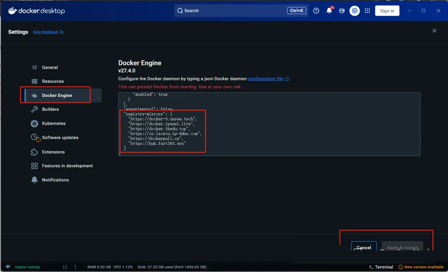The image size is (448, 272).
Task: Click the General sliders icon
Action: [x=34, y=67]
